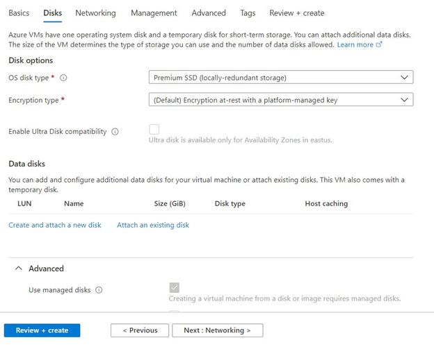434x347 pixels.
Task: Go to the Advanced tab
Action: 209,13
